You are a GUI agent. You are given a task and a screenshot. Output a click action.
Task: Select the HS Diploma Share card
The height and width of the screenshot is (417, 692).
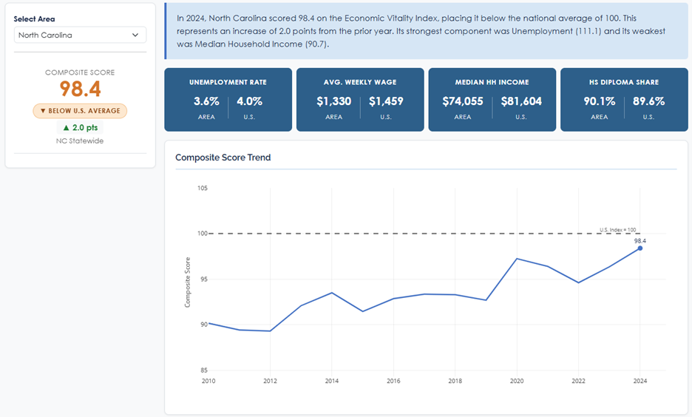tap(624, 100)
